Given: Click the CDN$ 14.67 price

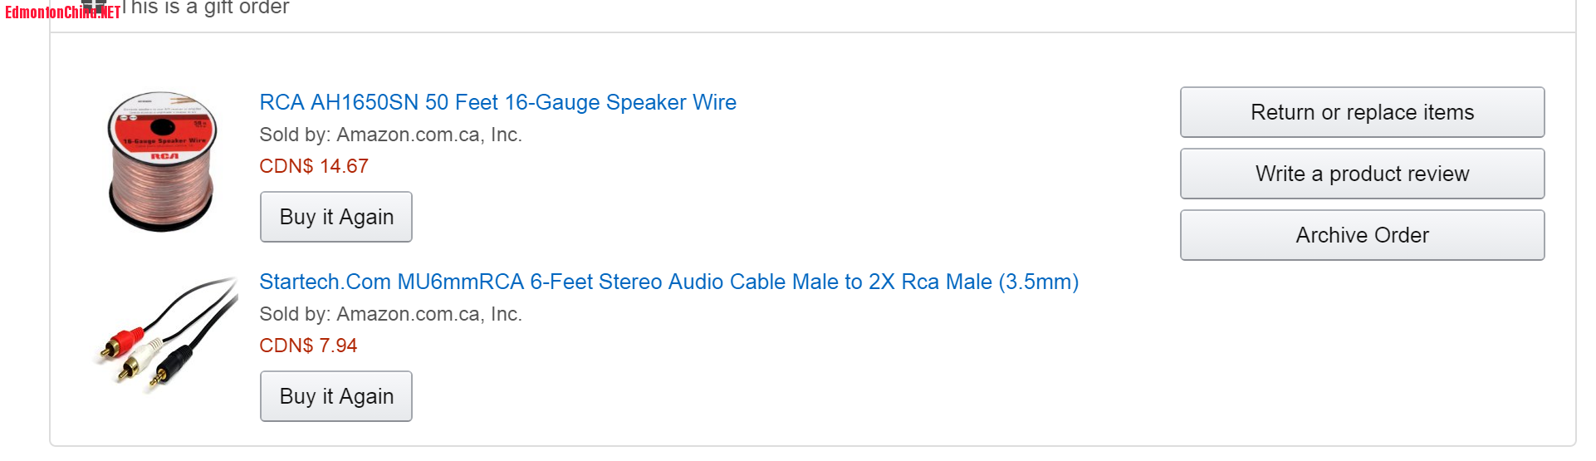Looking at the screenshot, I should (x=313, y=166).
